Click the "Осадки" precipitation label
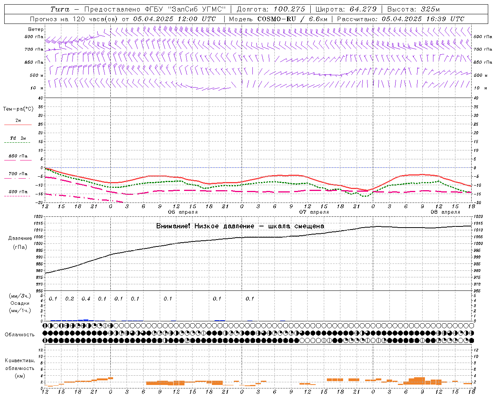 pos(20,303)
